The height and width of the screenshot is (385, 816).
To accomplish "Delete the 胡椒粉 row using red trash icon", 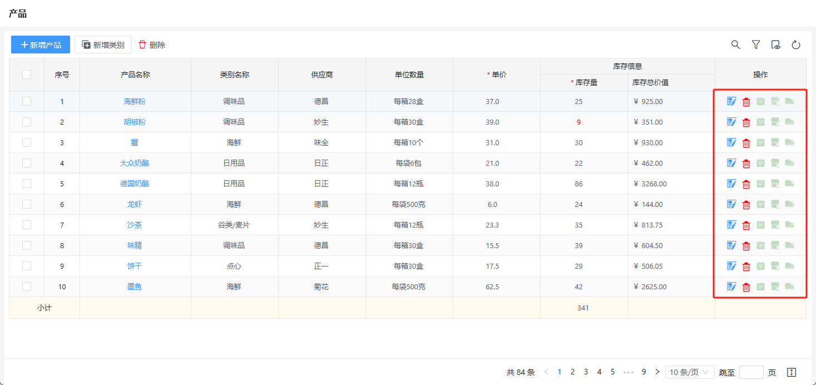I will pyautogui.click(x=746, y=122).
